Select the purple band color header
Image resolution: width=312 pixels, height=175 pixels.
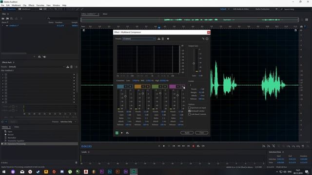tap(172, 87)
